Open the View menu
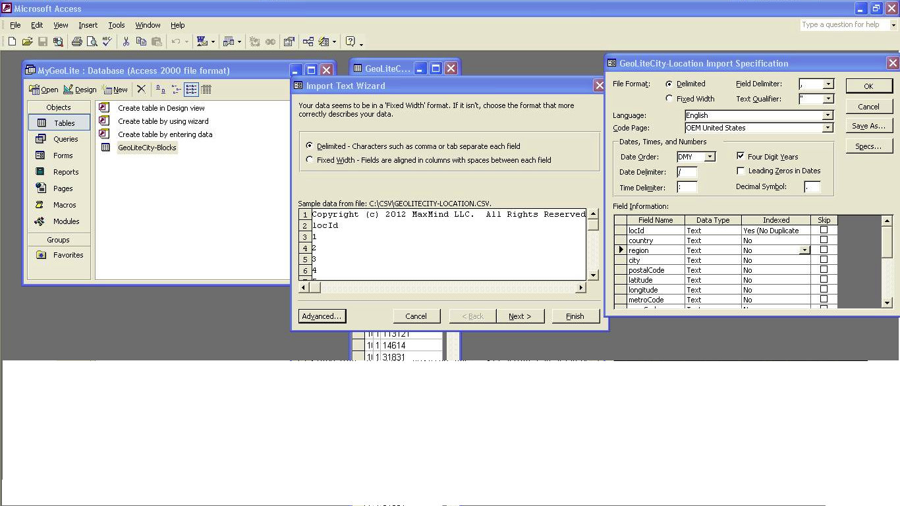 pyautogui.click(x=61, y=25)
